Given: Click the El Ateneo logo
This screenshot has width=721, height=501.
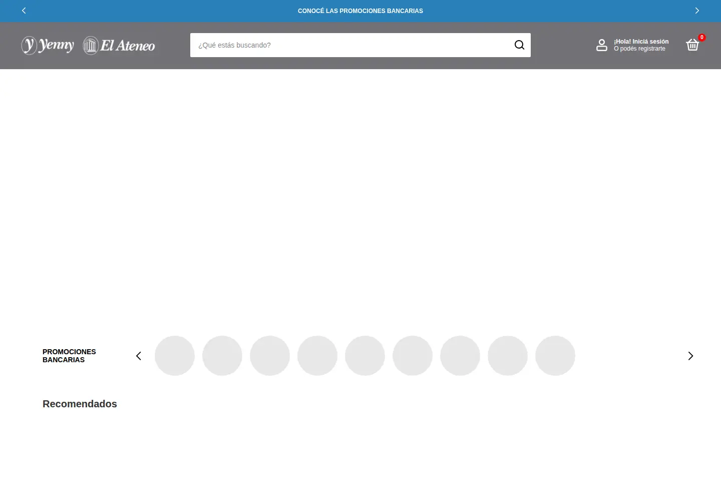Looking at the screenshot, I should pyautogui.click(x=119, y=46).
